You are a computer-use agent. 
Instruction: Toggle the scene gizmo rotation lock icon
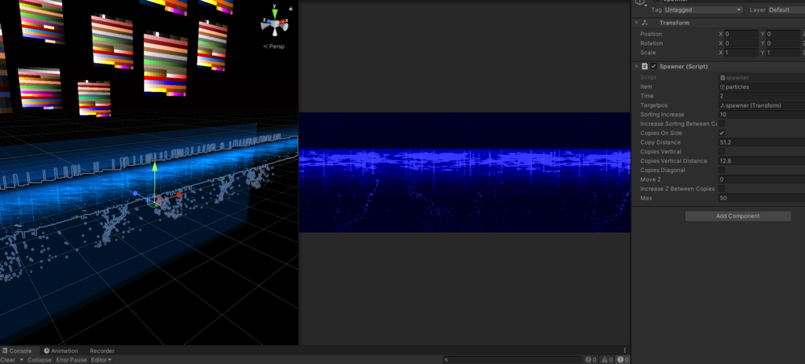click(x=290, y=8)
